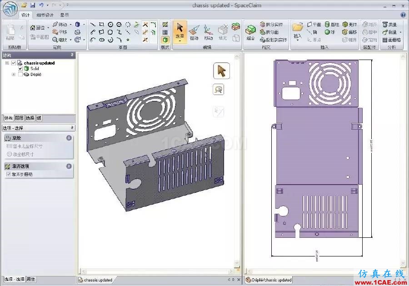The image size is (409, 286).
Task: Switch to the 图层 panel tab
Action: [19, 118]
